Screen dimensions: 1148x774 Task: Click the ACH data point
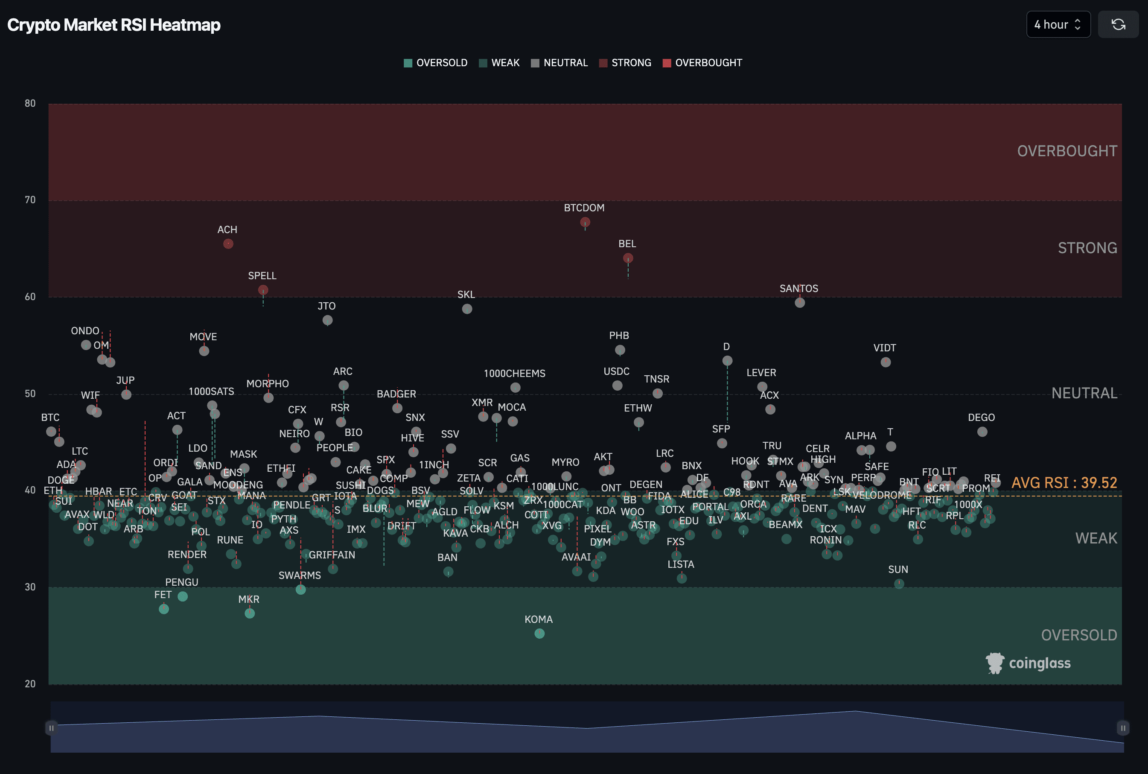[228, 244]
